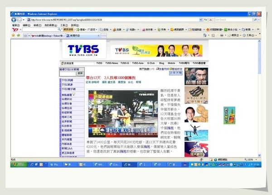Click the red Stop loading icon
Image resolution: width=272 pixels, height=195 pixels.
[211, 20]
